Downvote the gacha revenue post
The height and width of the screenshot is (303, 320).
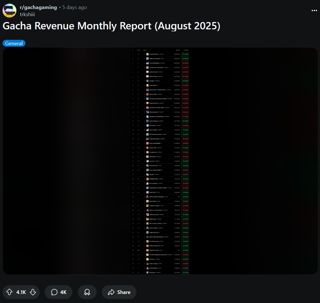pos(33,292)
